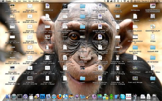Click the volume icon in menu bar

128,1
